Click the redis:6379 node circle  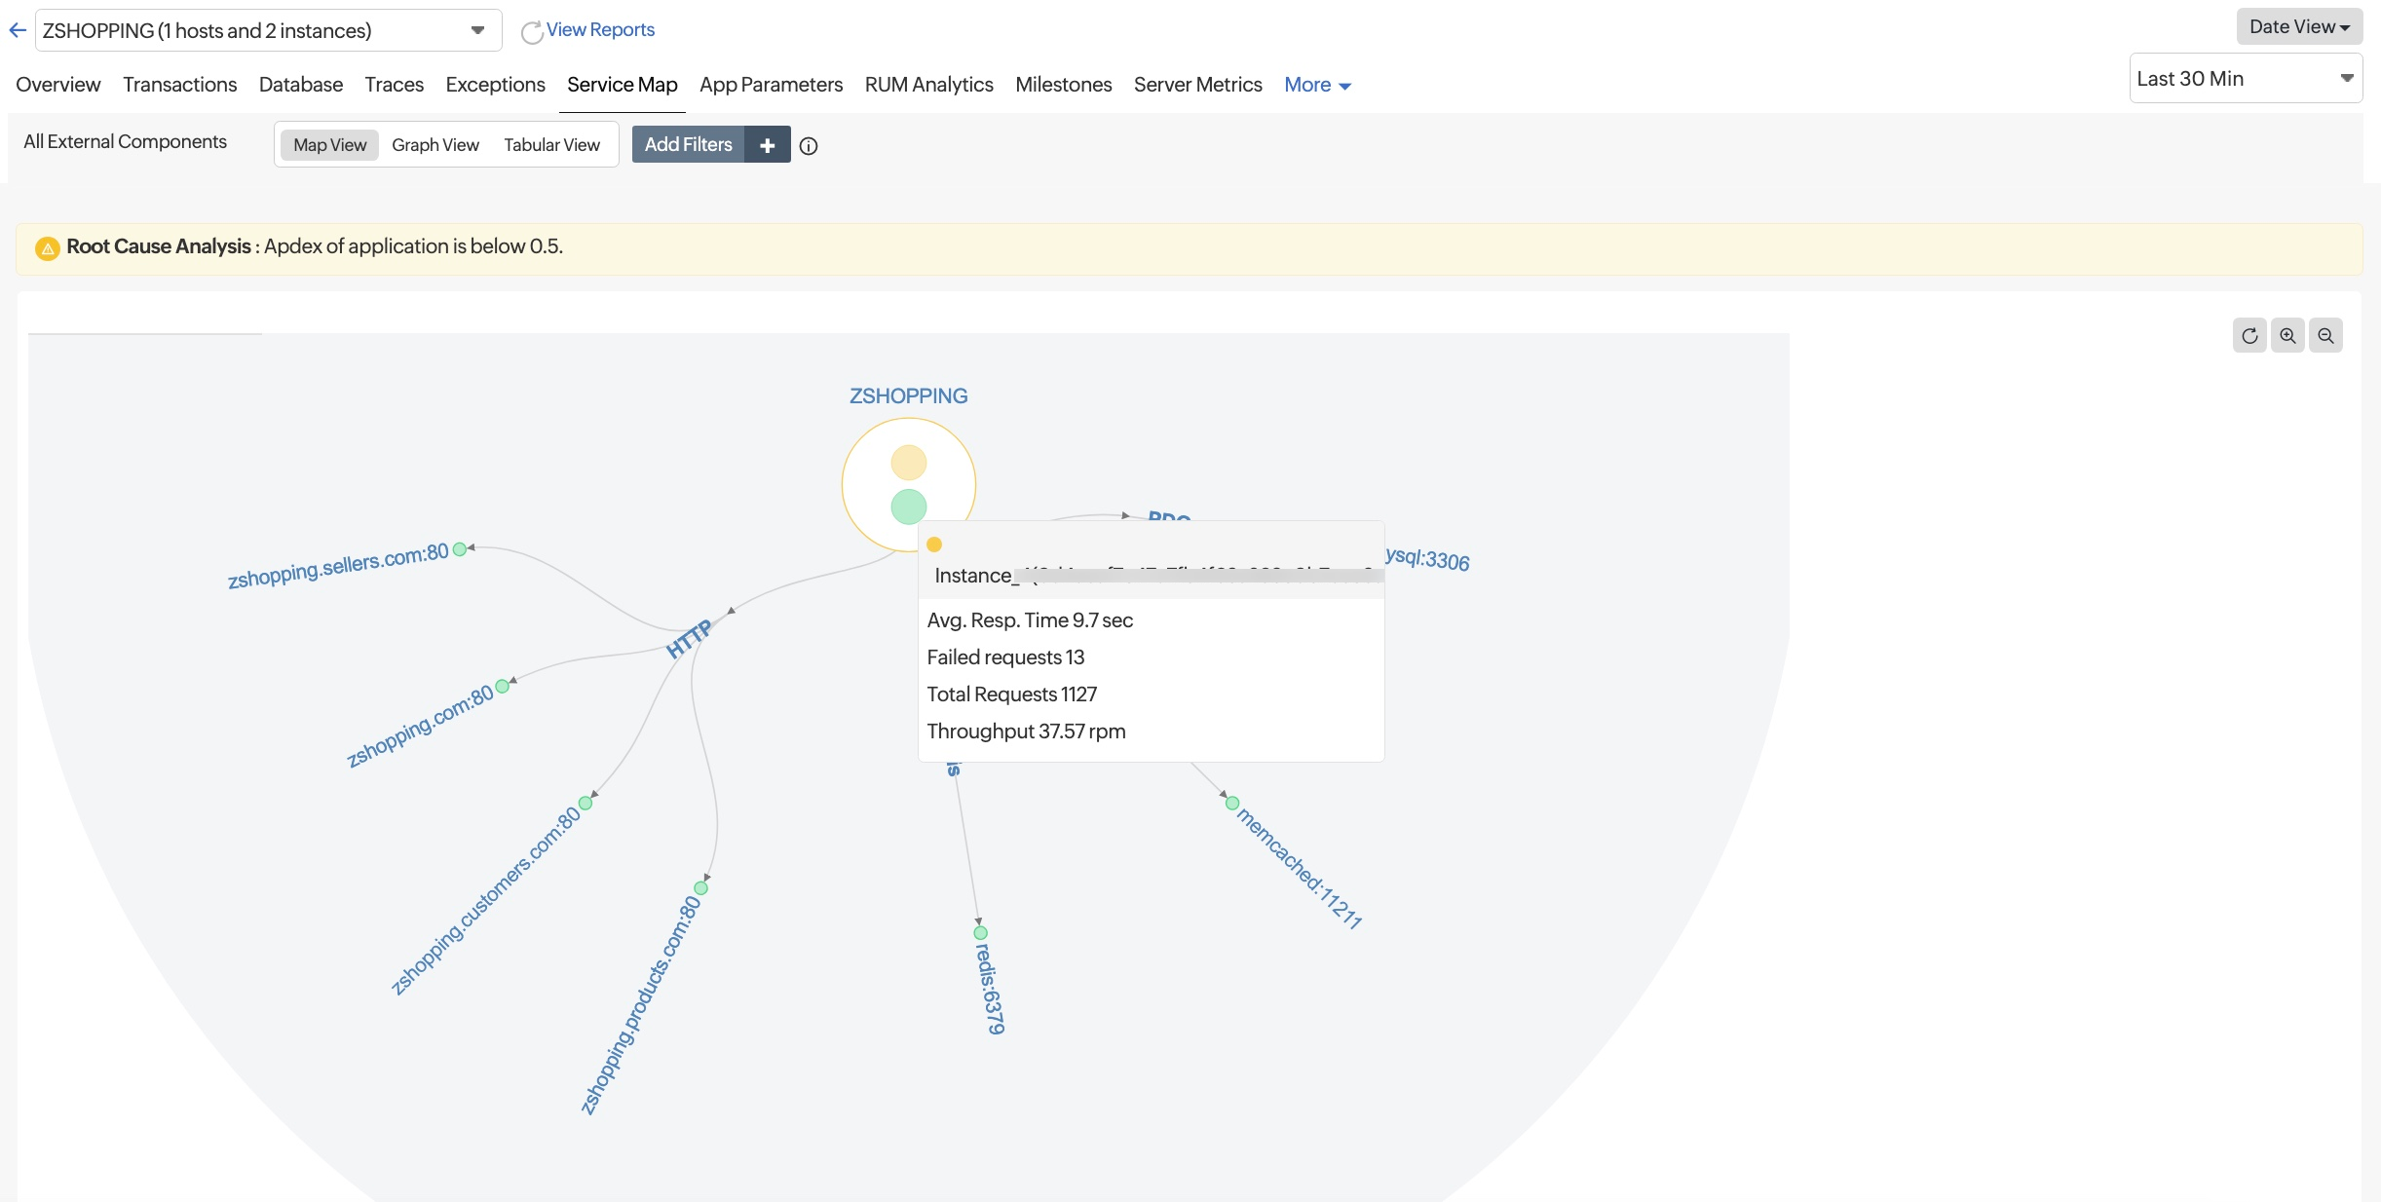(x=981, y=933)
